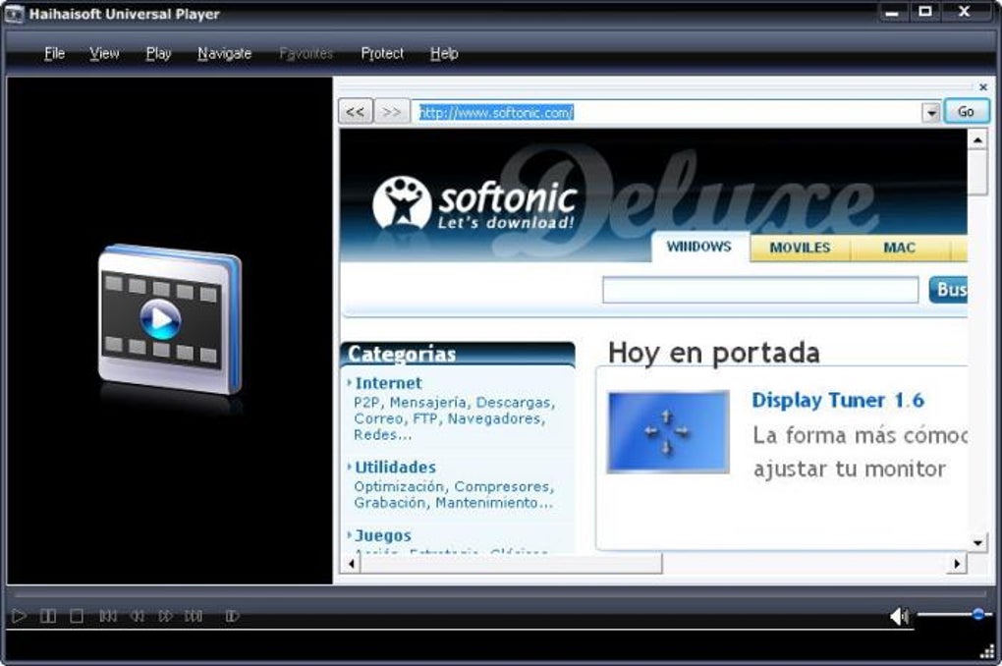The image size is (1002, 666).
Task: Open the Help menu
Action: tap(444, 54)
